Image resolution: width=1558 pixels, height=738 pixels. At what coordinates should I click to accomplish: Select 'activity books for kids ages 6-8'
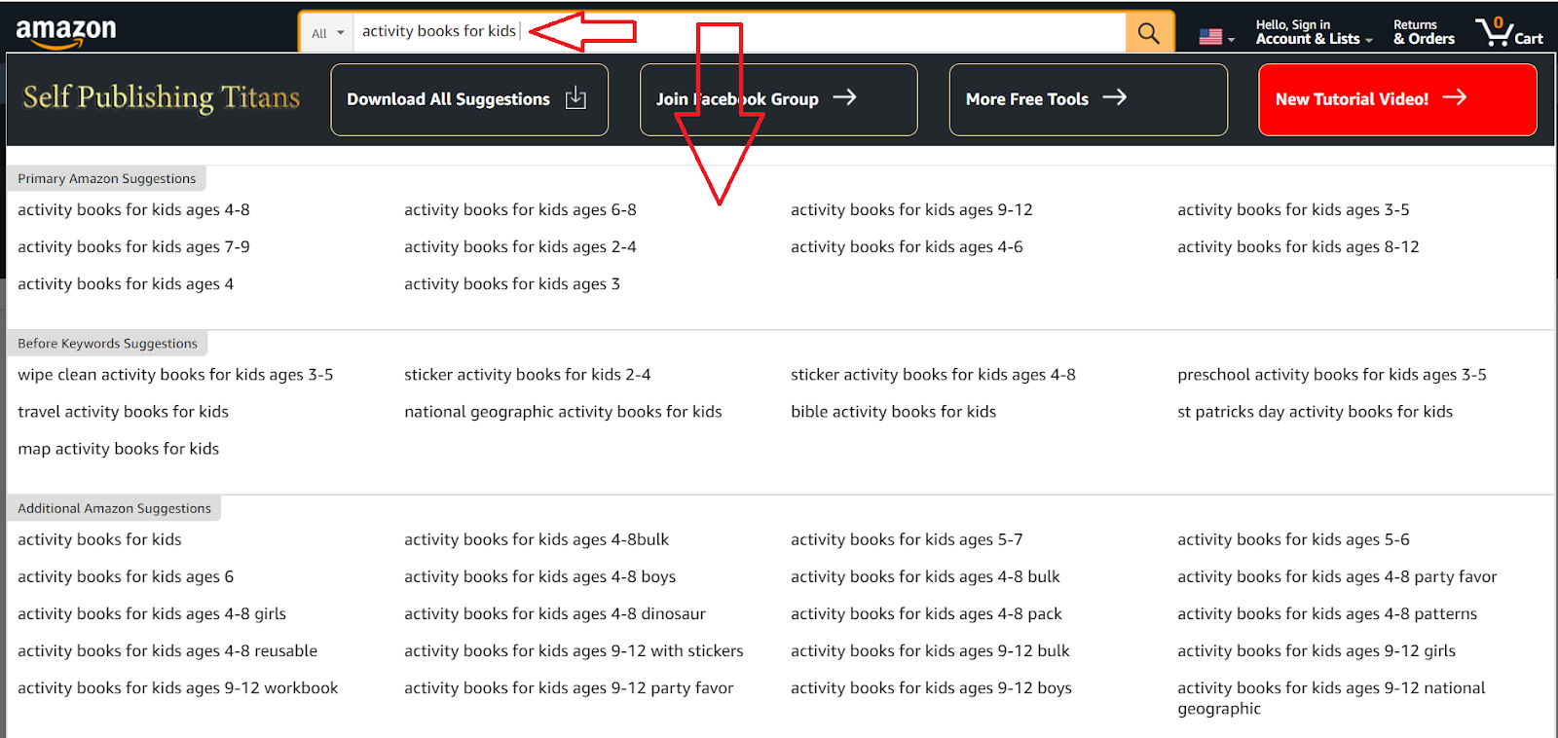[x=520, y=210]
